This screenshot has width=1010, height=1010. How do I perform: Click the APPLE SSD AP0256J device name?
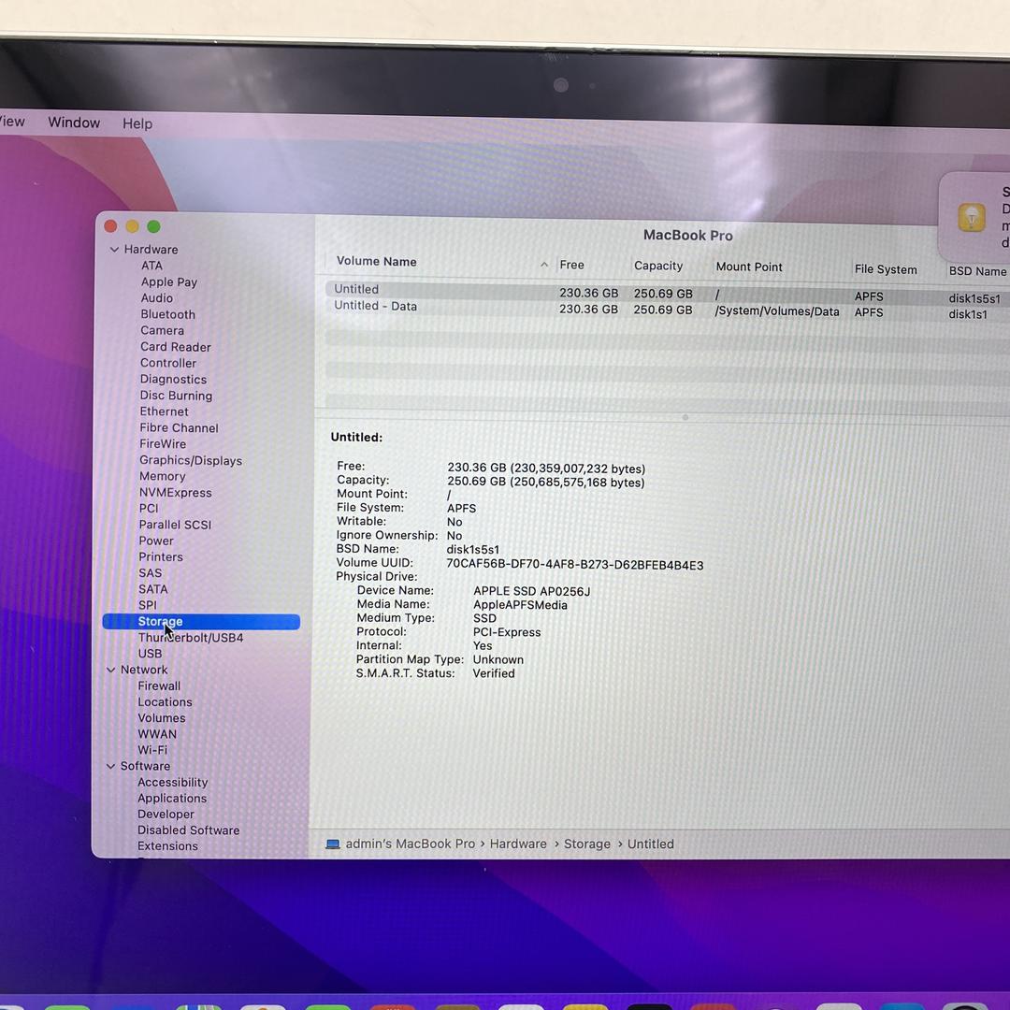[x=531, y=591]
